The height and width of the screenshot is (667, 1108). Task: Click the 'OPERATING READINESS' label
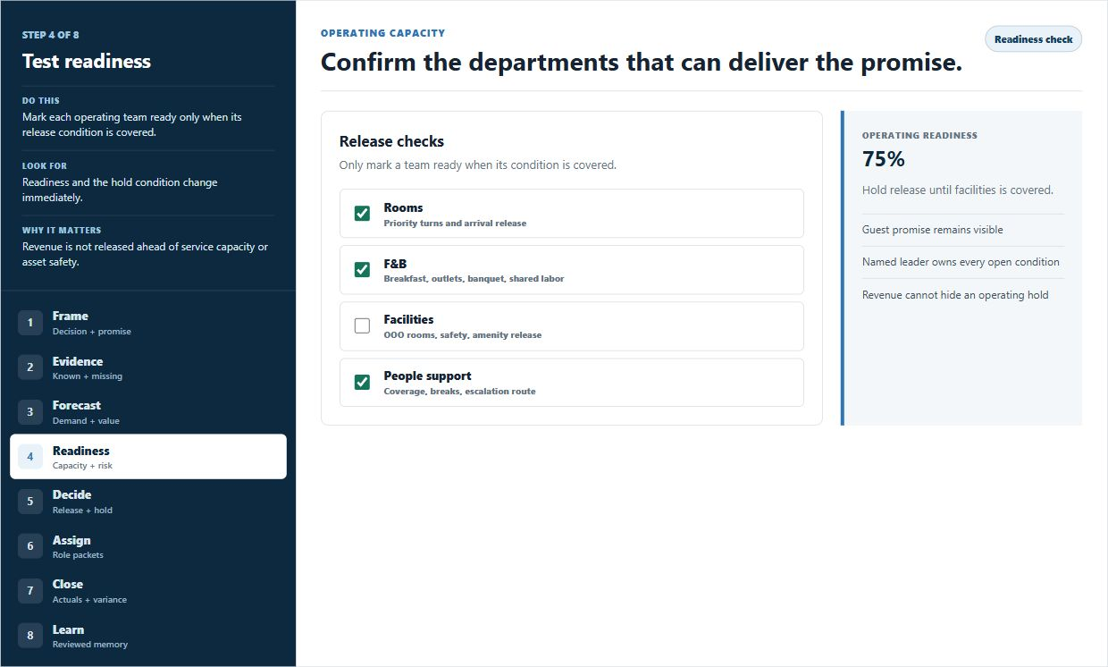[x=919, y=136]
